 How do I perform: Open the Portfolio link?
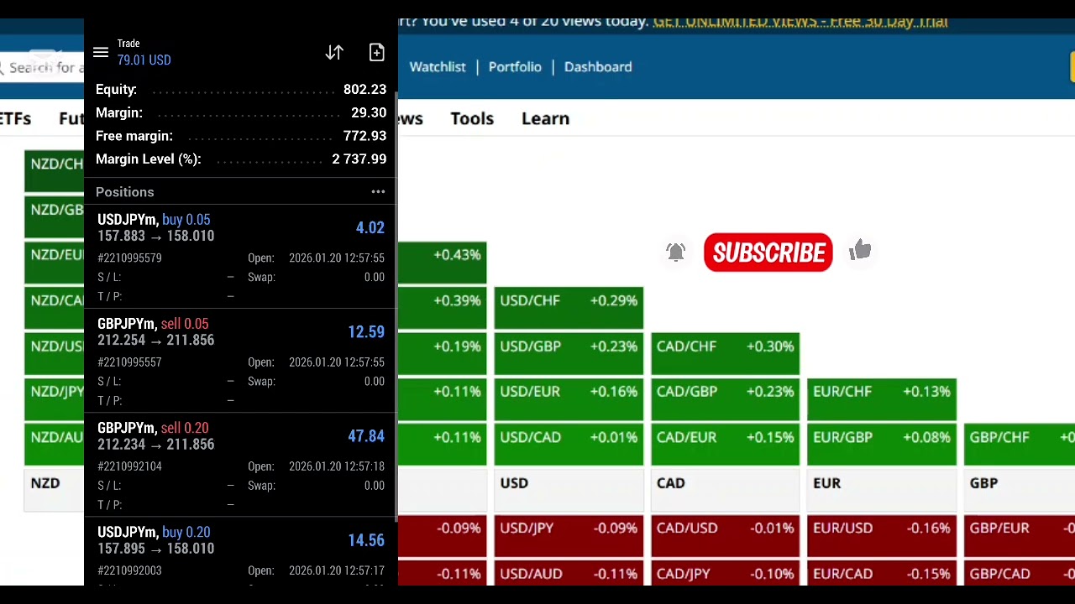pyautogui.click(x=515, y=67)
